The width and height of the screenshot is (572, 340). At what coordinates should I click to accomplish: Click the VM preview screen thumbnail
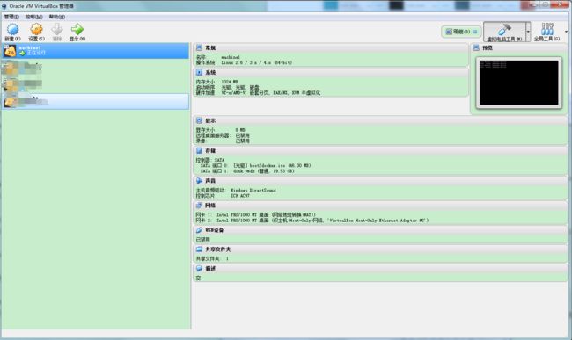(518, 83)
